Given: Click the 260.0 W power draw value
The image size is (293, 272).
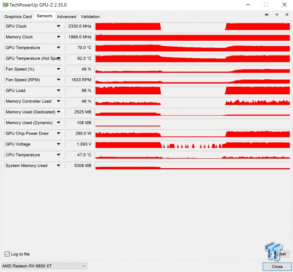Looking at the screenshot, I should click(78, 133).
